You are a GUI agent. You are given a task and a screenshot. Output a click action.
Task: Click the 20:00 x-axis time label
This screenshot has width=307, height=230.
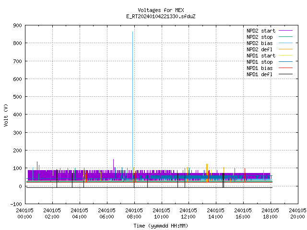pyautogui.click(x=297, y=217)
